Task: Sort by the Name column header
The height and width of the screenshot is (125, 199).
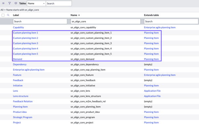Action: point(74,15)
